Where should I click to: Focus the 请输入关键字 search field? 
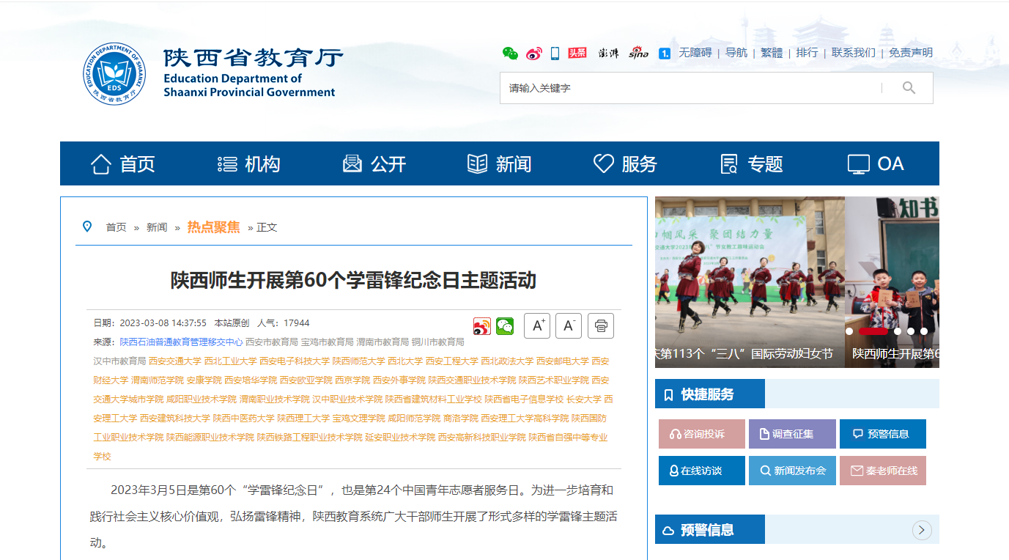click(689, 88)
